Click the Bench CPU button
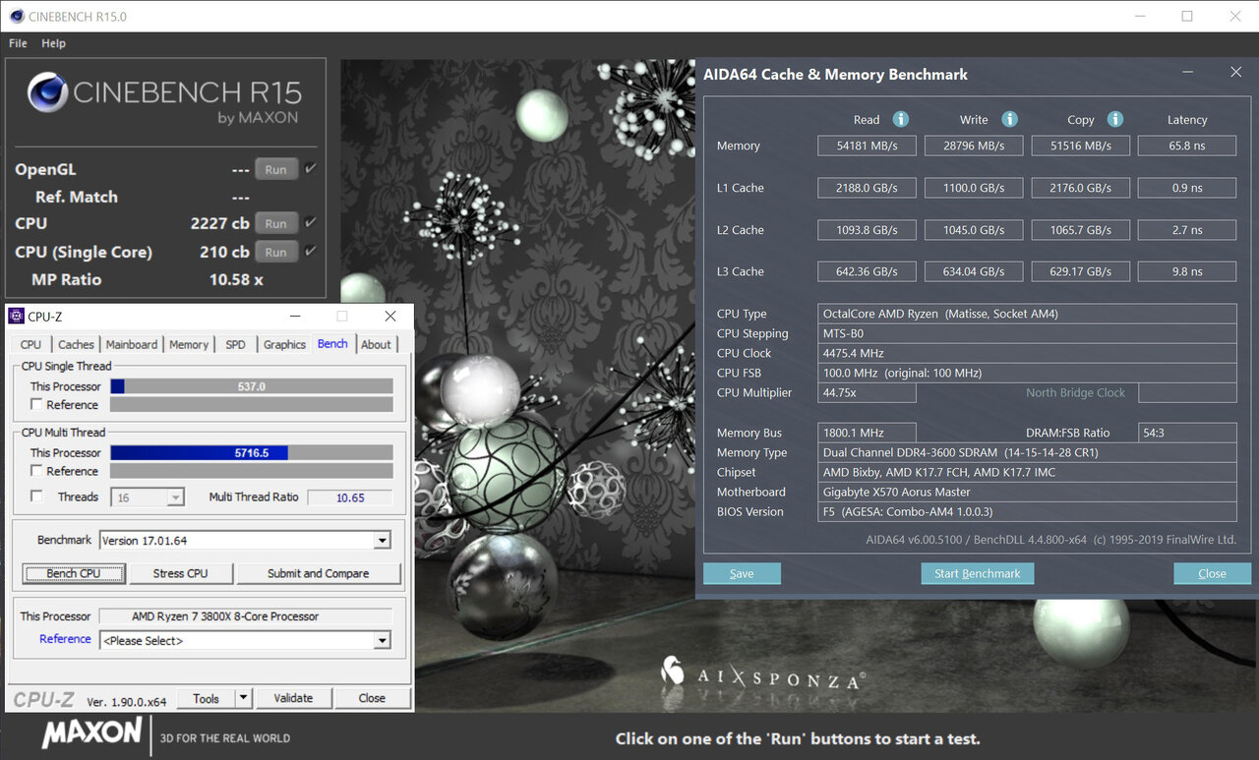 pos(74,573)
